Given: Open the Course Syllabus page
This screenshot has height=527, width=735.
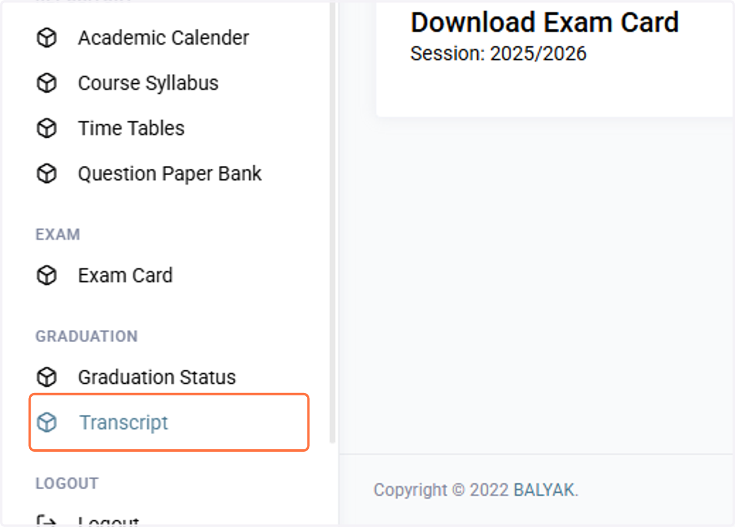Looking at the screenshot, I should [x=148, y=83].
